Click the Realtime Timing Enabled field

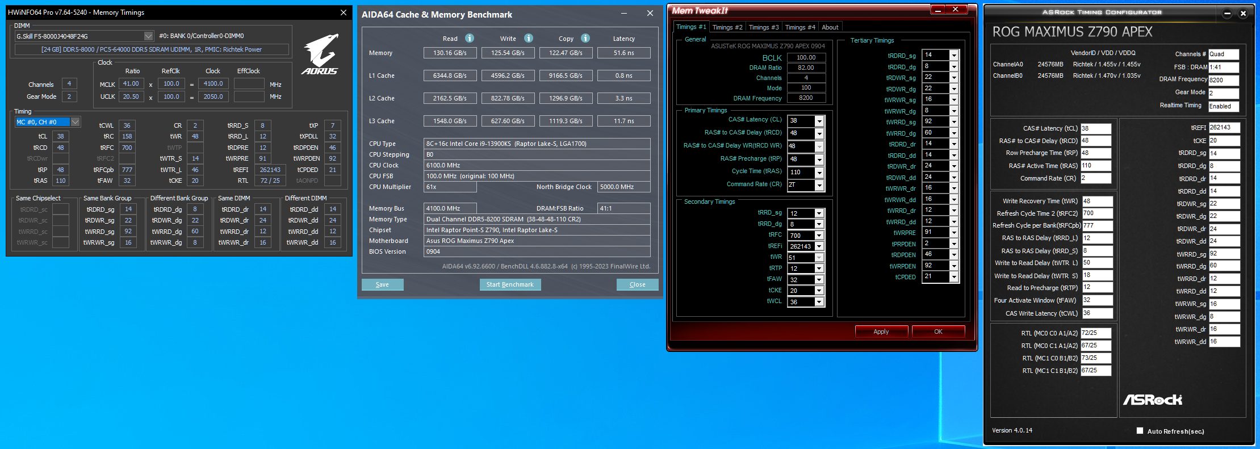point(1223,106)
